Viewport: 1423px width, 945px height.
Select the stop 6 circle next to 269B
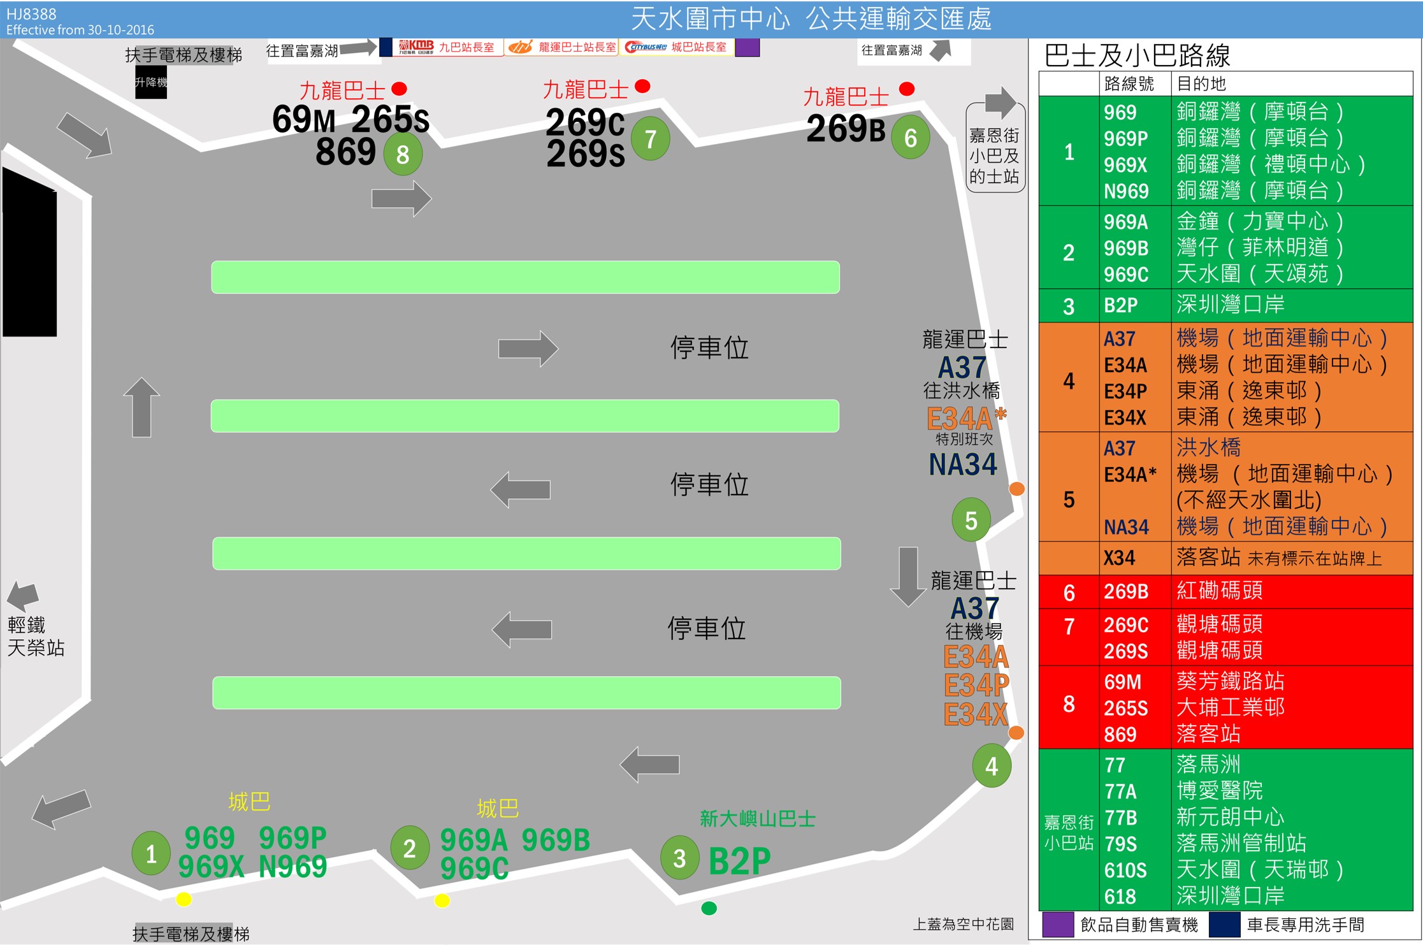tap(911, 137)
